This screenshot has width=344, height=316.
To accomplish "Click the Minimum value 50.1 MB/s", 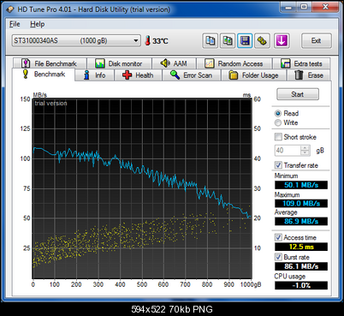I will 301,185.
